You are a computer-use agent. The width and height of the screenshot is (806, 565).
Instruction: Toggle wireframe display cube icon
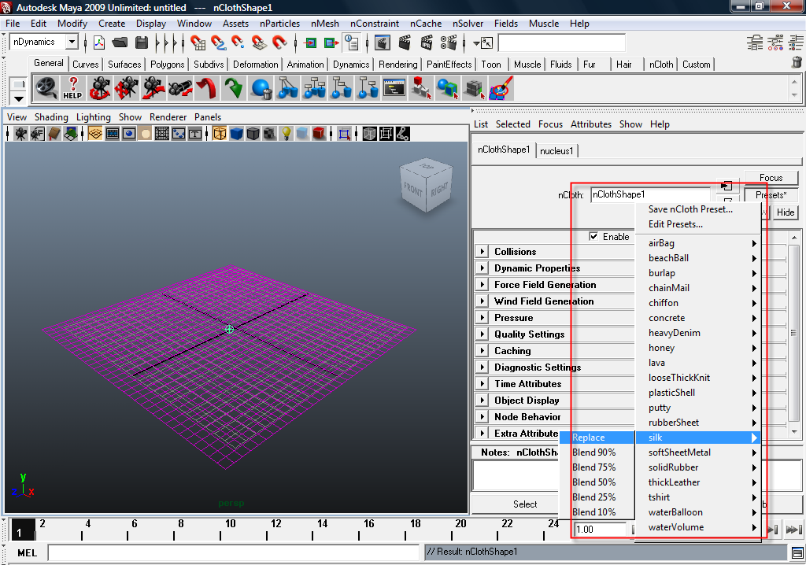[x=220, y=135]
